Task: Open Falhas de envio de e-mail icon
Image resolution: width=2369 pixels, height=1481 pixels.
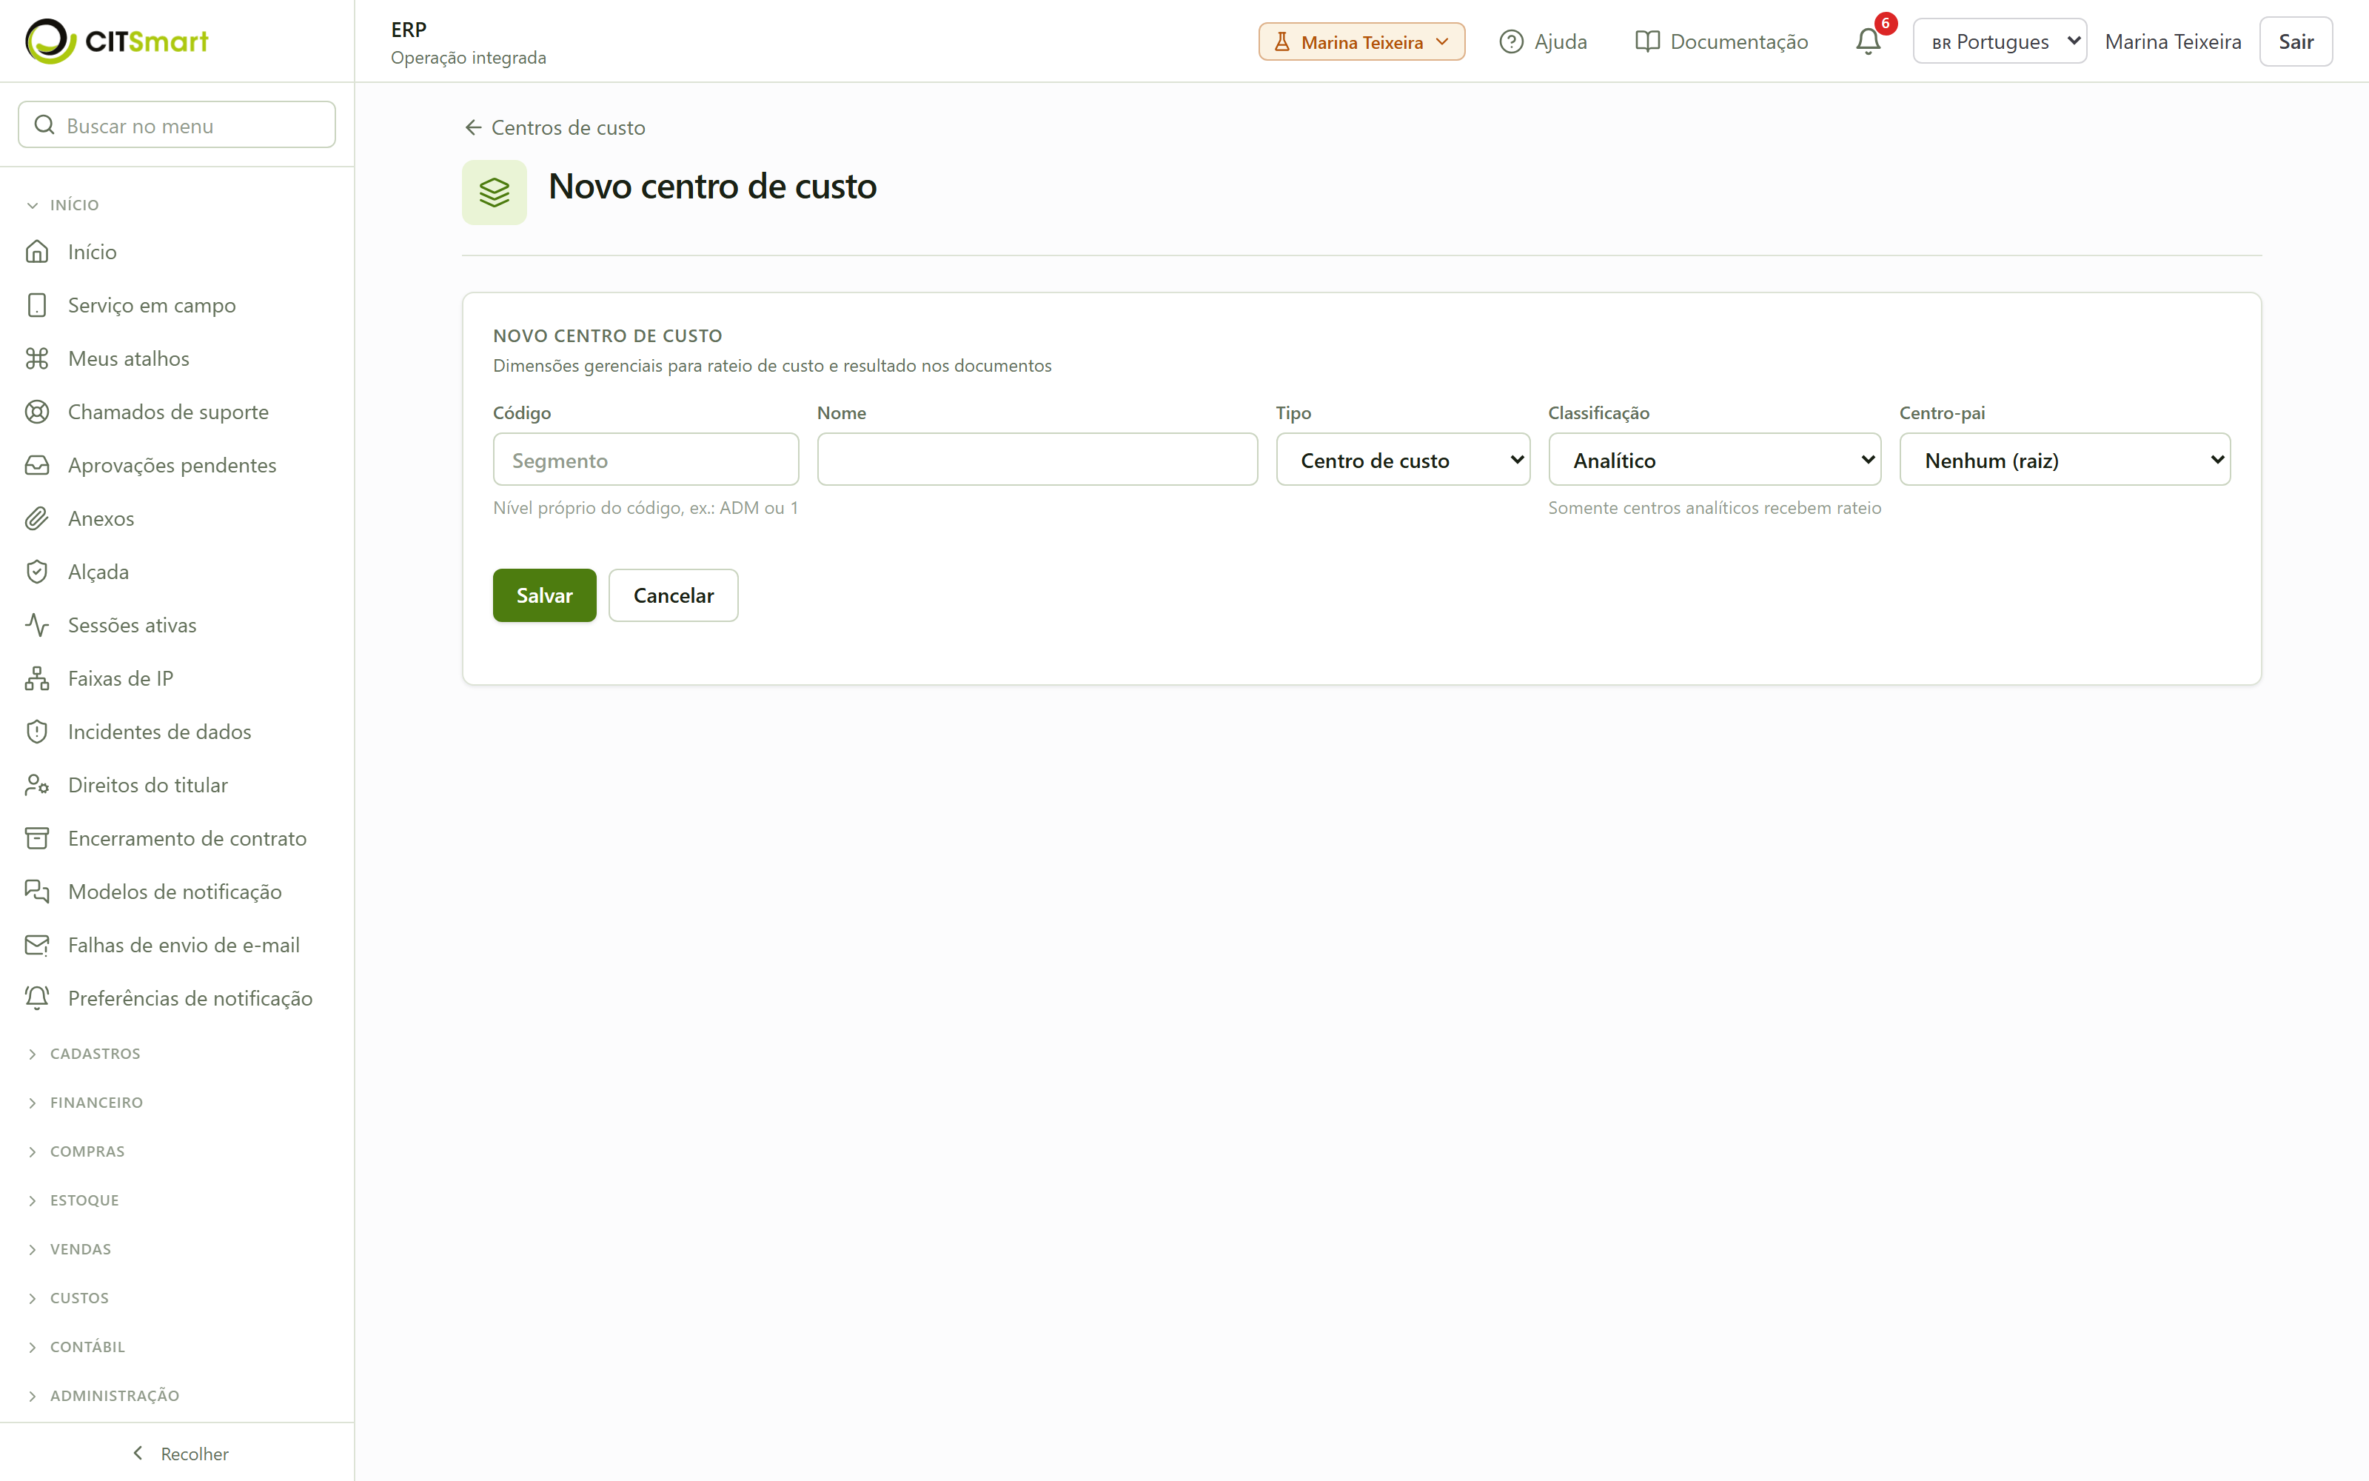Action: [37, 945]
